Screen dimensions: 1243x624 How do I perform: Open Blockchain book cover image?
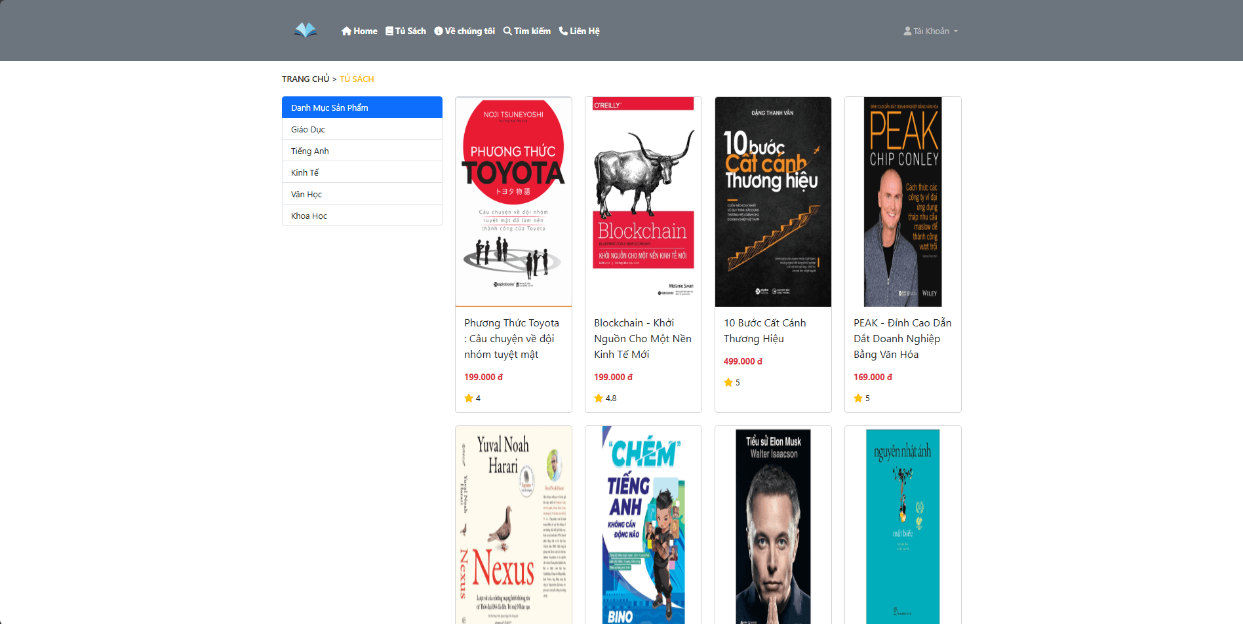tap(643, 202)
